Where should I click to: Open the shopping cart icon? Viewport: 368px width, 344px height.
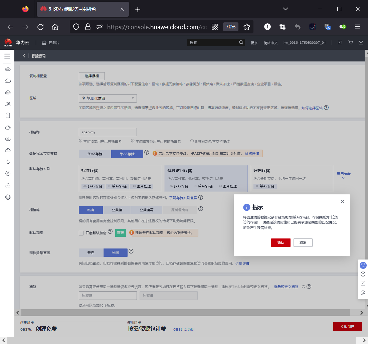(351, 42)
